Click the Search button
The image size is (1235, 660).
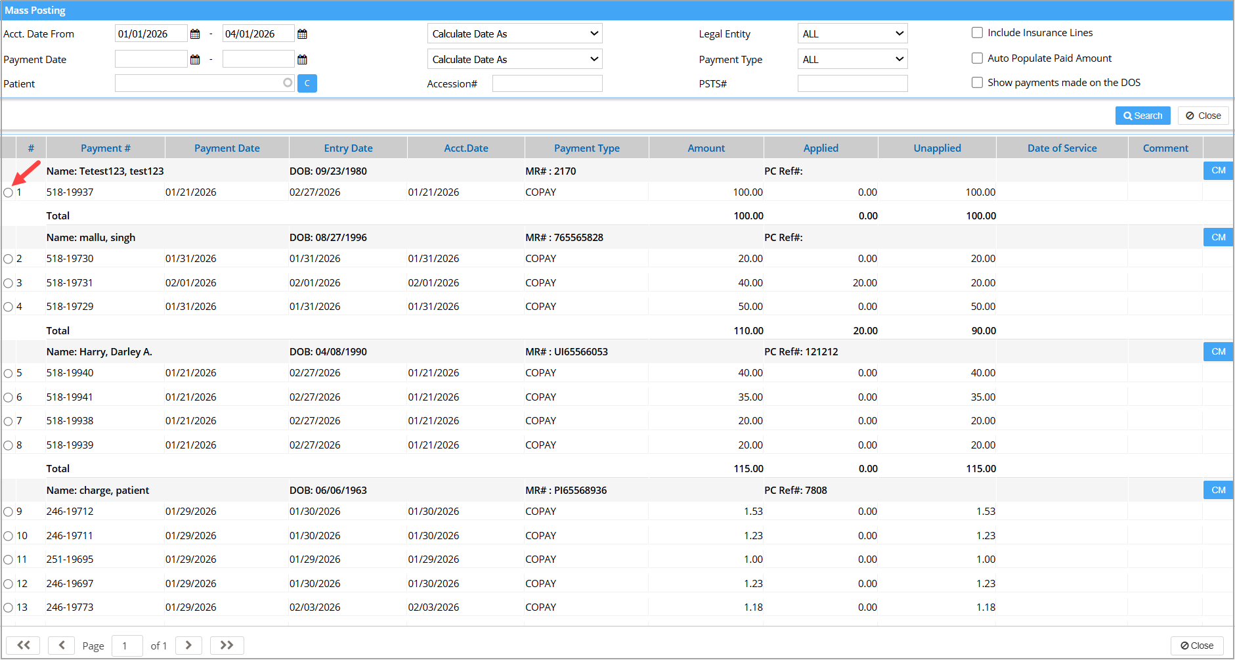[x=1142, y=116]
